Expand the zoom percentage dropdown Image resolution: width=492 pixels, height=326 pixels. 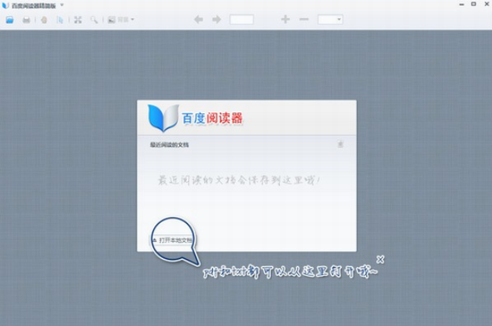click(330, 19)
